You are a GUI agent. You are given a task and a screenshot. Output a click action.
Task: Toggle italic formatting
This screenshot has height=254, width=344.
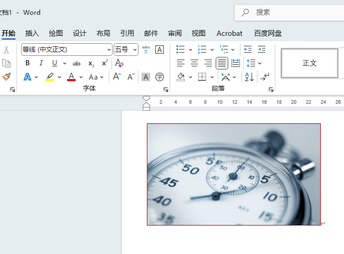41,63
